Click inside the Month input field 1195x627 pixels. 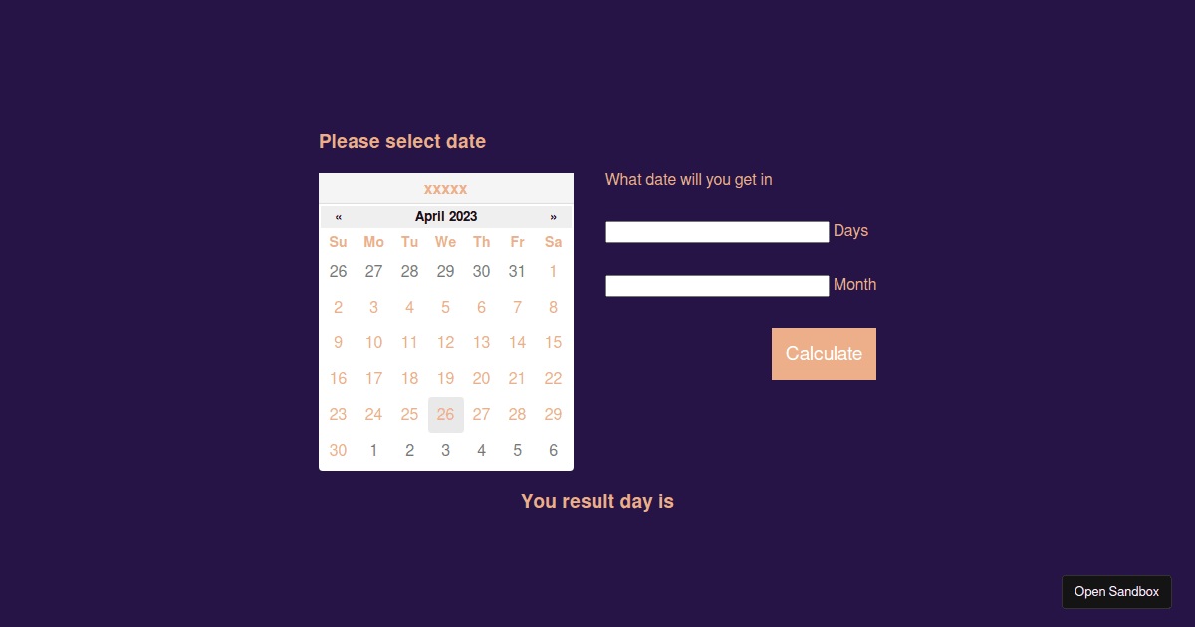pos(716,285)
